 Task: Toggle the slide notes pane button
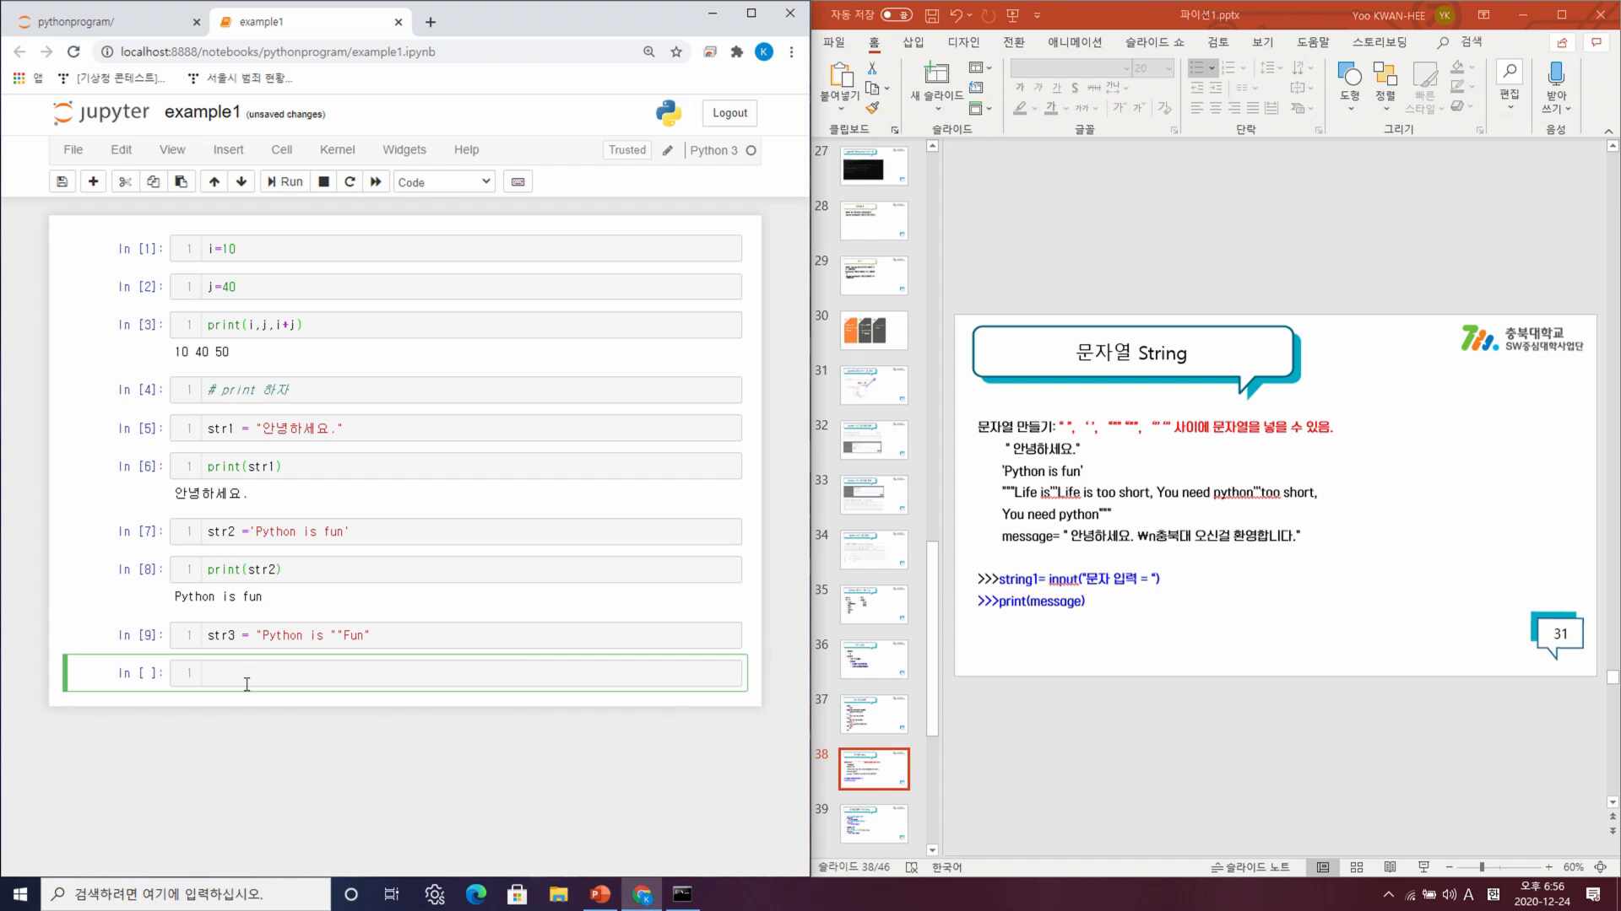(x=1250, y=867)
